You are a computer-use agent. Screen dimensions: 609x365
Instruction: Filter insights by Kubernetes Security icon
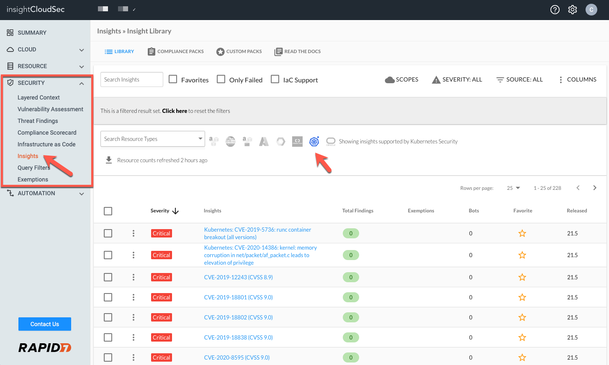pyautogui.click(x=314, y=141)
